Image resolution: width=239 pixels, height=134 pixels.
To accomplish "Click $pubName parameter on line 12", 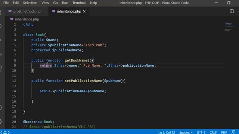I will [x=112, y=81].
